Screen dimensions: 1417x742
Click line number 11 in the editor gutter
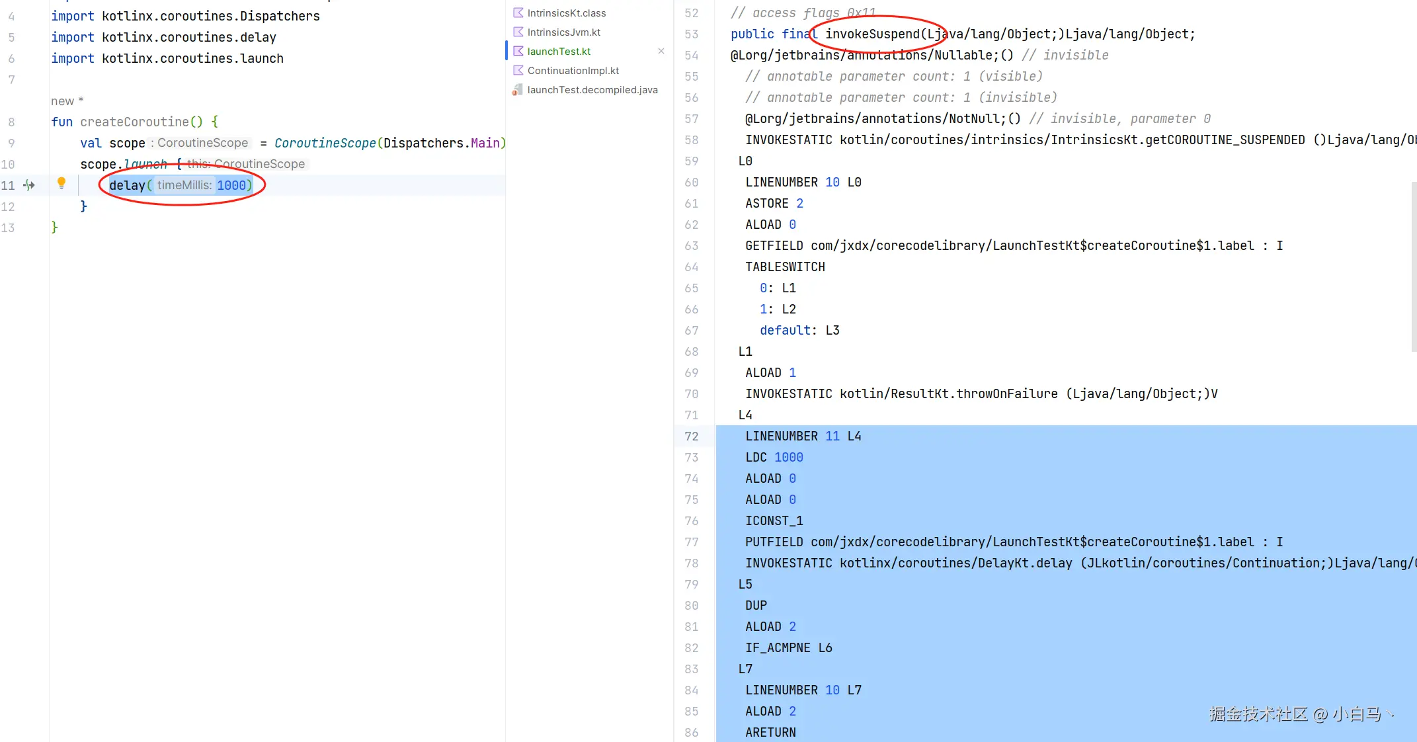[8, 185]
